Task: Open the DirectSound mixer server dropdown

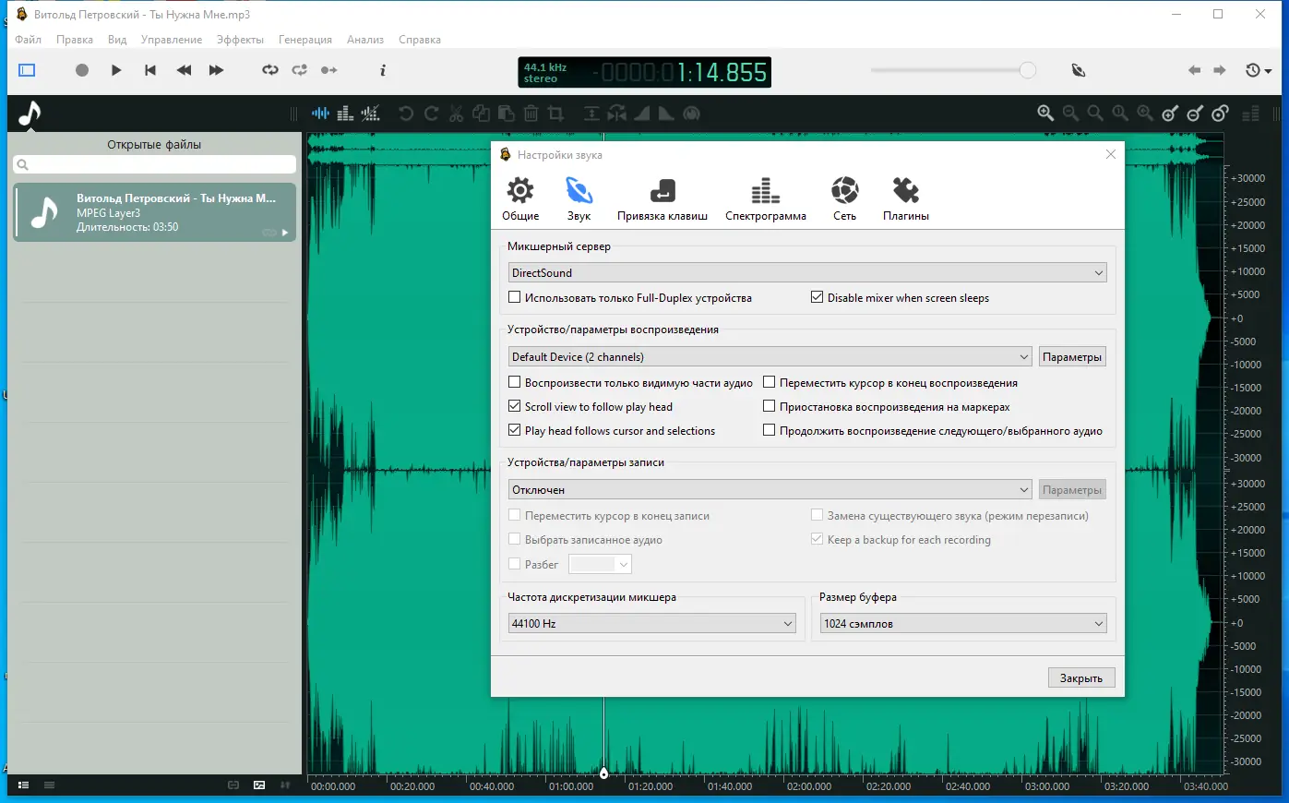Action: pyautogui.click(x=1097, y=272)
